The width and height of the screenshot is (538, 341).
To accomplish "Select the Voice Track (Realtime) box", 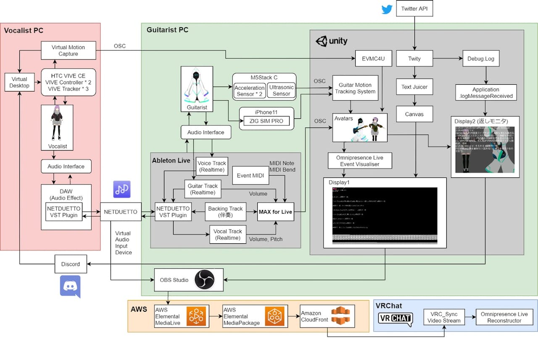I will coord(211,167).
